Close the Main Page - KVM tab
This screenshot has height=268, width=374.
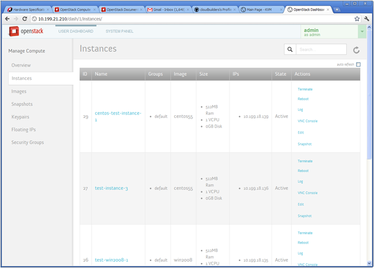(x=281, y=10)
